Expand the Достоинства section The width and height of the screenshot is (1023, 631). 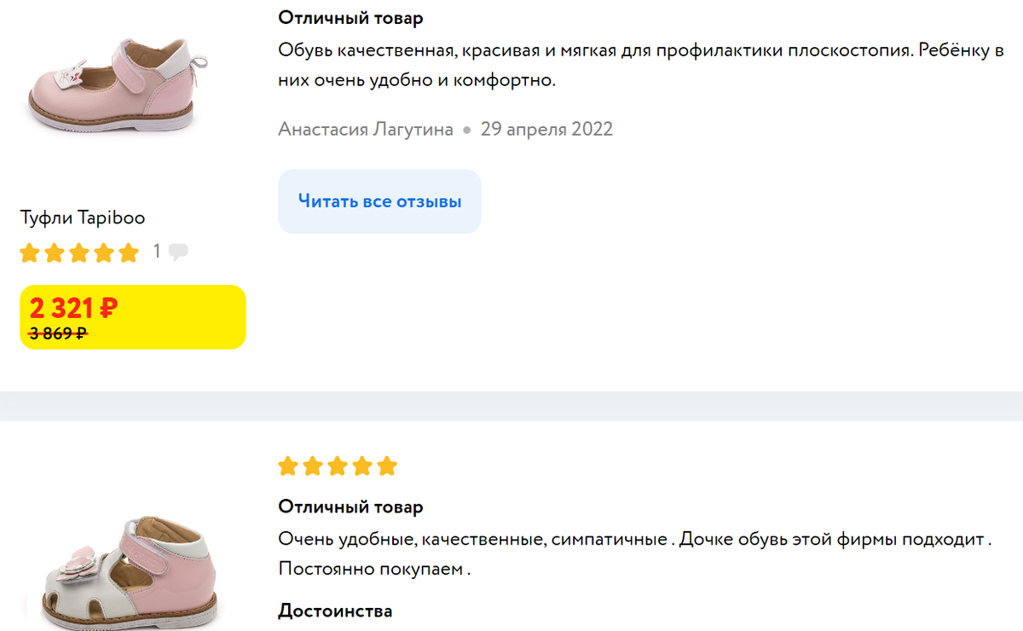tap(333, 611)
